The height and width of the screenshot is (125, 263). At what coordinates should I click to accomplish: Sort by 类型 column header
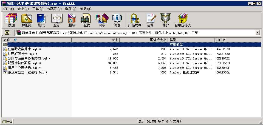point(191,40)
